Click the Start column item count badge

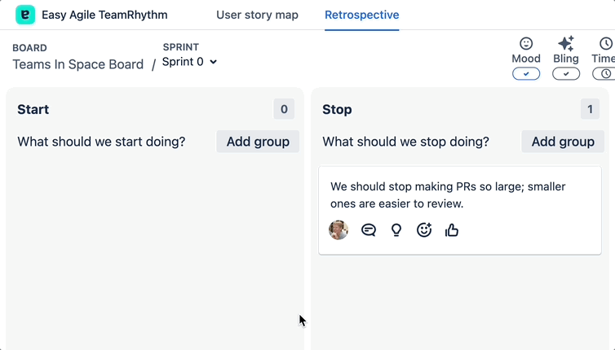click(284, 109)
